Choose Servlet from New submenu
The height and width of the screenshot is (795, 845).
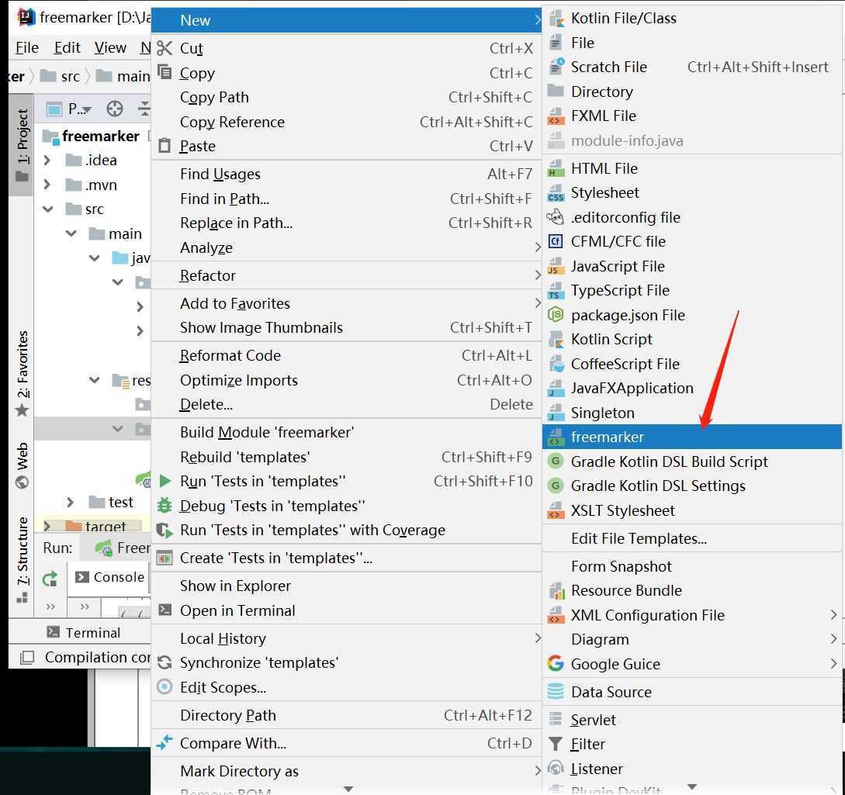(x=691, y=720)
